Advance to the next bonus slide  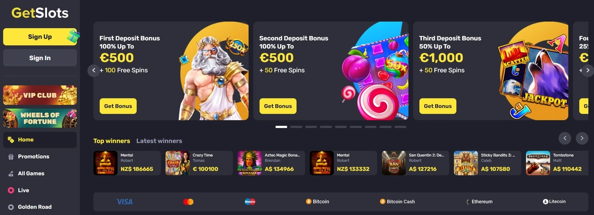pos(587,70)
